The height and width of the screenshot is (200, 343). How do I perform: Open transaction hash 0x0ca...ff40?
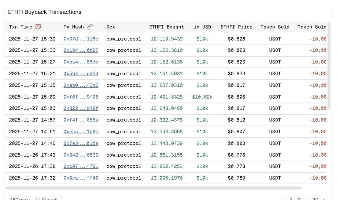point(81,178)
